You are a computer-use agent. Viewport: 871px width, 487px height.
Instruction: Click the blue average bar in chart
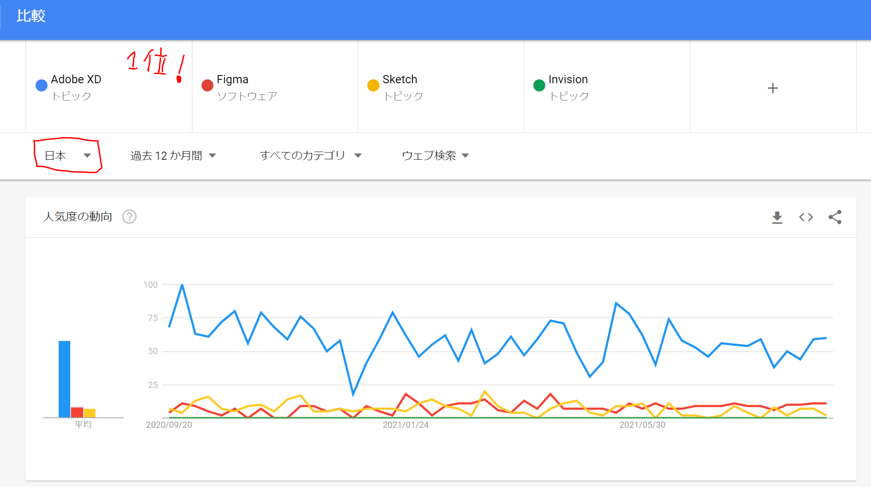click(x=64, y=379)
